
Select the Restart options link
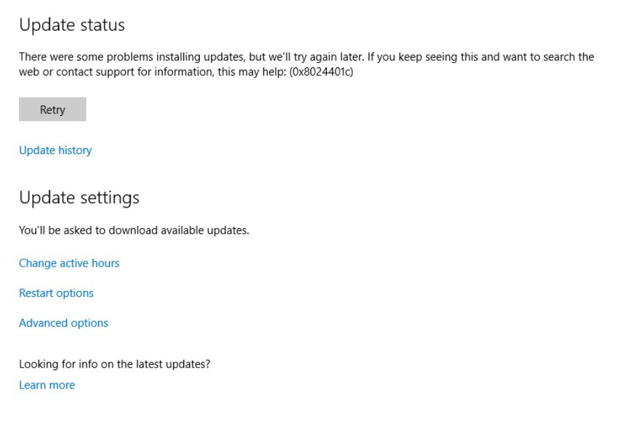coord(56,293)
